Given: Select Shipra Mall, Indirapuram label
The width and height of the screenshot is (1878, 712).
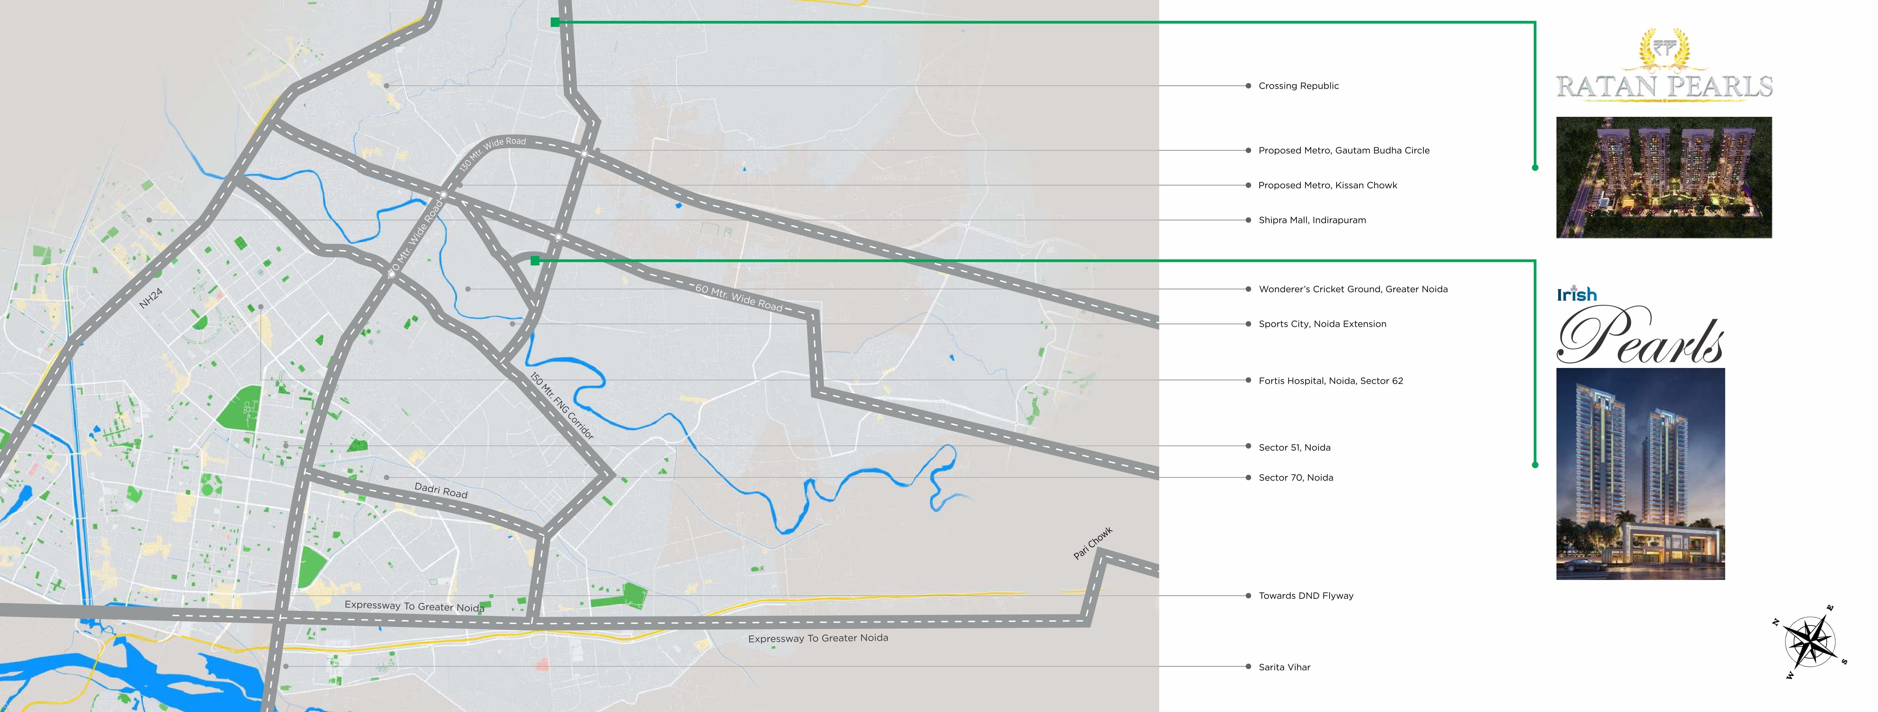Looking at the screenshot, I should 1312,220.
